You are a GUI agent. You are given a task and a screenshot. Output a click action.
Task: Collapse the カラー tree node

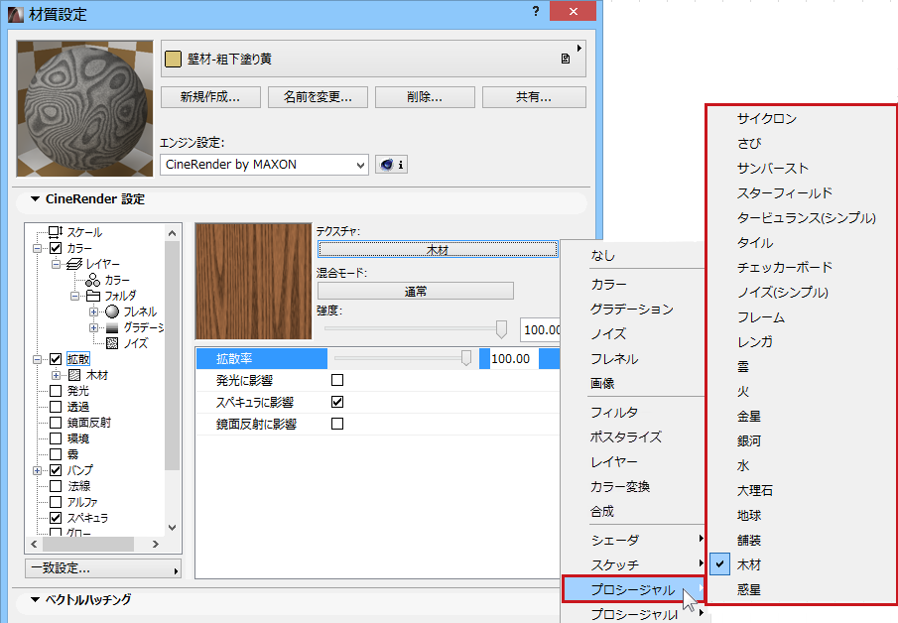click(x=38, y=249)
